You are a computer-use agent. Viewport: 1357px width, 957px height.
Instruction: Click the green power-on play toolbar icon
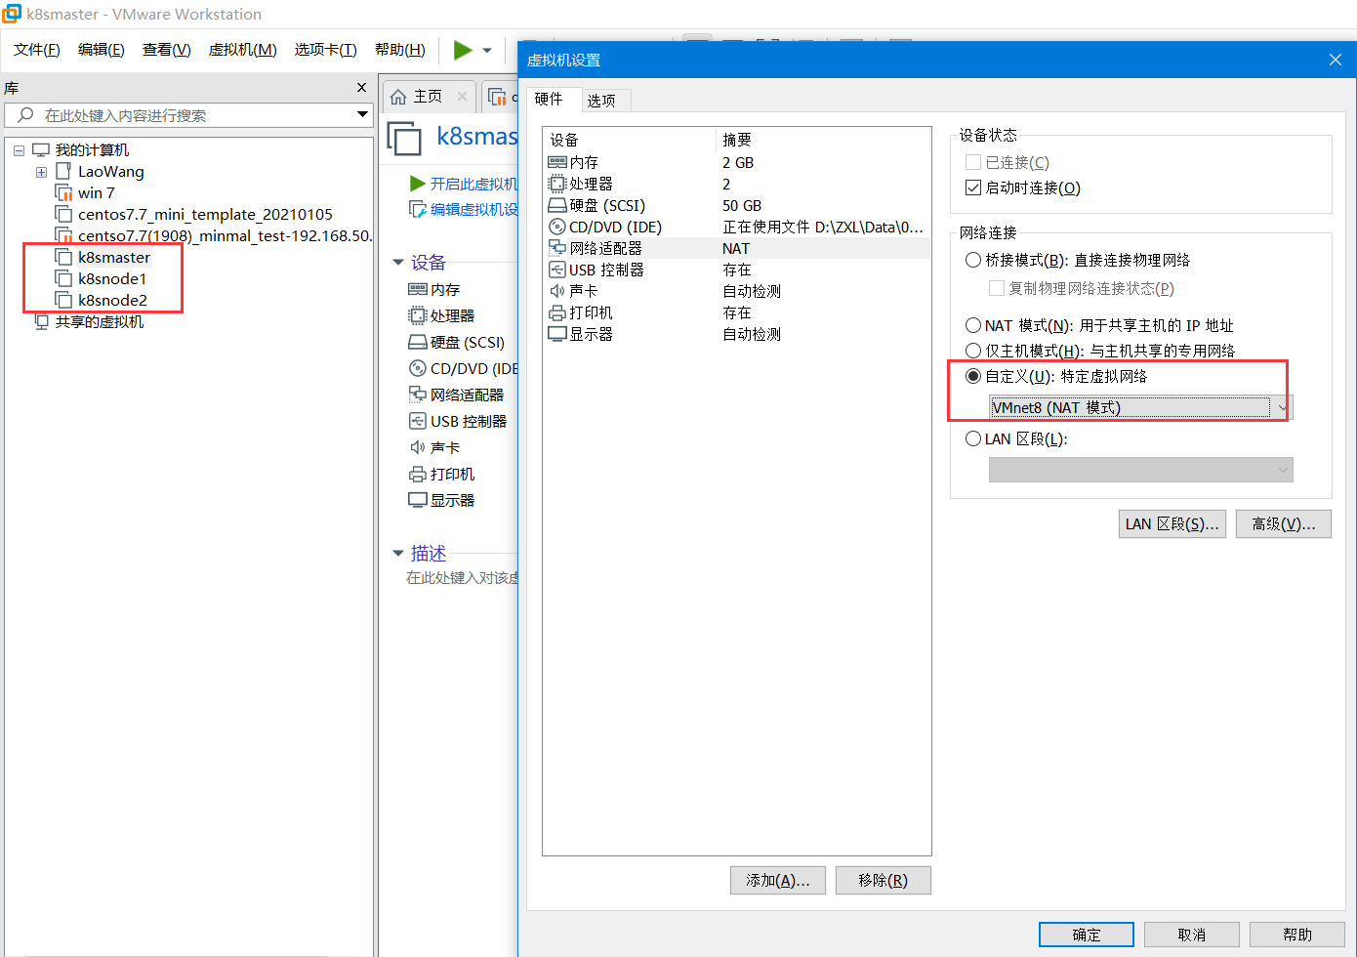pyautogui.click(x=463, y=50)
